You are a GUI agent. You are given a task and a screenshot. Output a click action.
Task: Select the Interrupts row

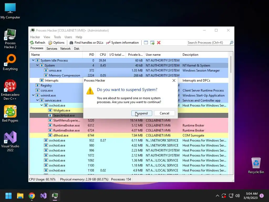pos(129,80)
